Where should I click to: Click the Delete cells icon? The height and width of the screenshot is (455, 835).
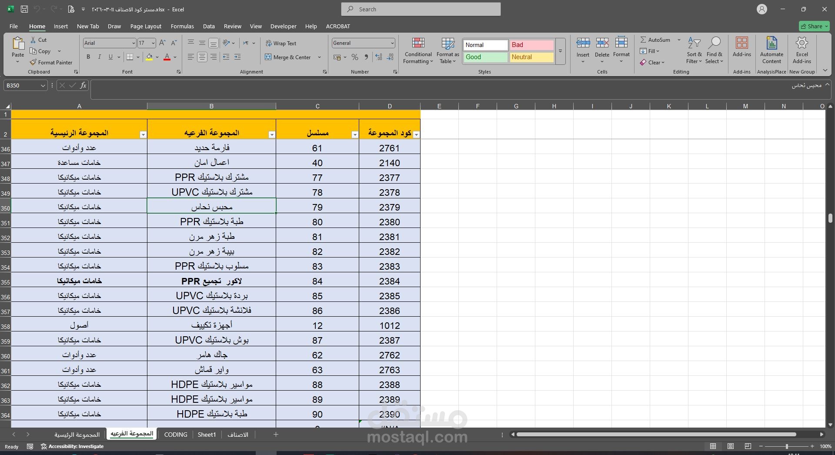pos(602,43)
